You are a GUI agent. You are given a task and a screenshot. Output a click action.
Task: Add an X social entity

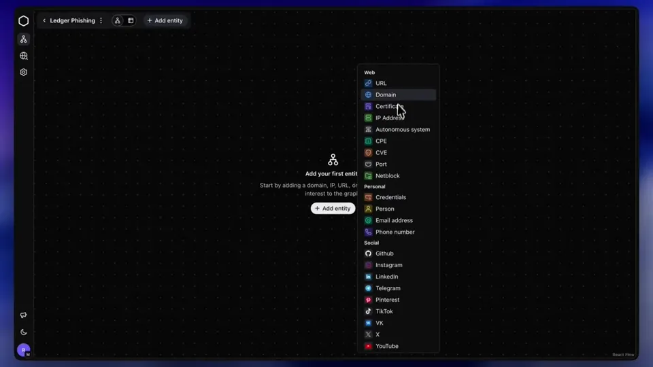tap(399, 334)
